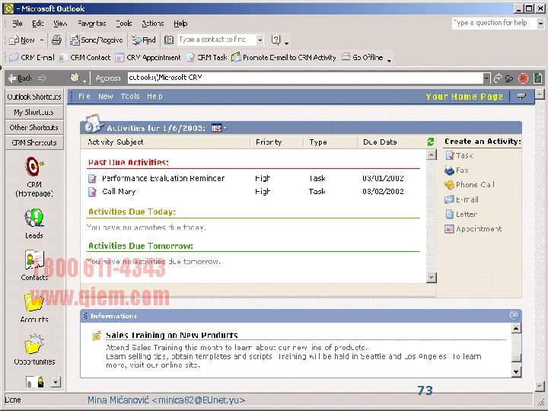Image resolution: width=548 pixels, height=411 pixels.
Task: Click the Go button beside address bar
Action: 503,78
